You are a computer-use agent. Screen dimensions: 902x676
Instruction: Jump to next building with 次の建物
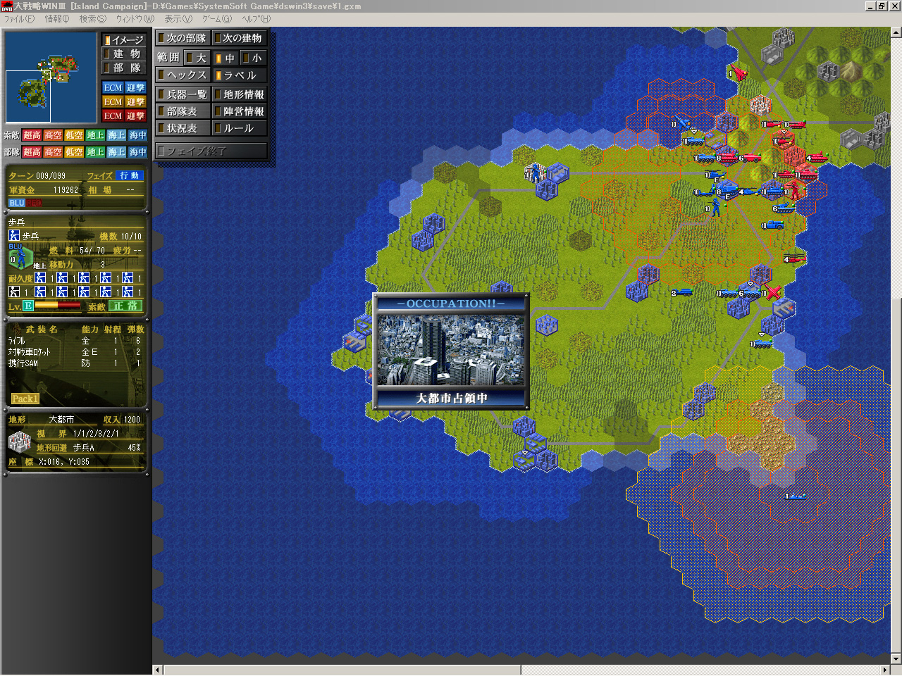240,38
